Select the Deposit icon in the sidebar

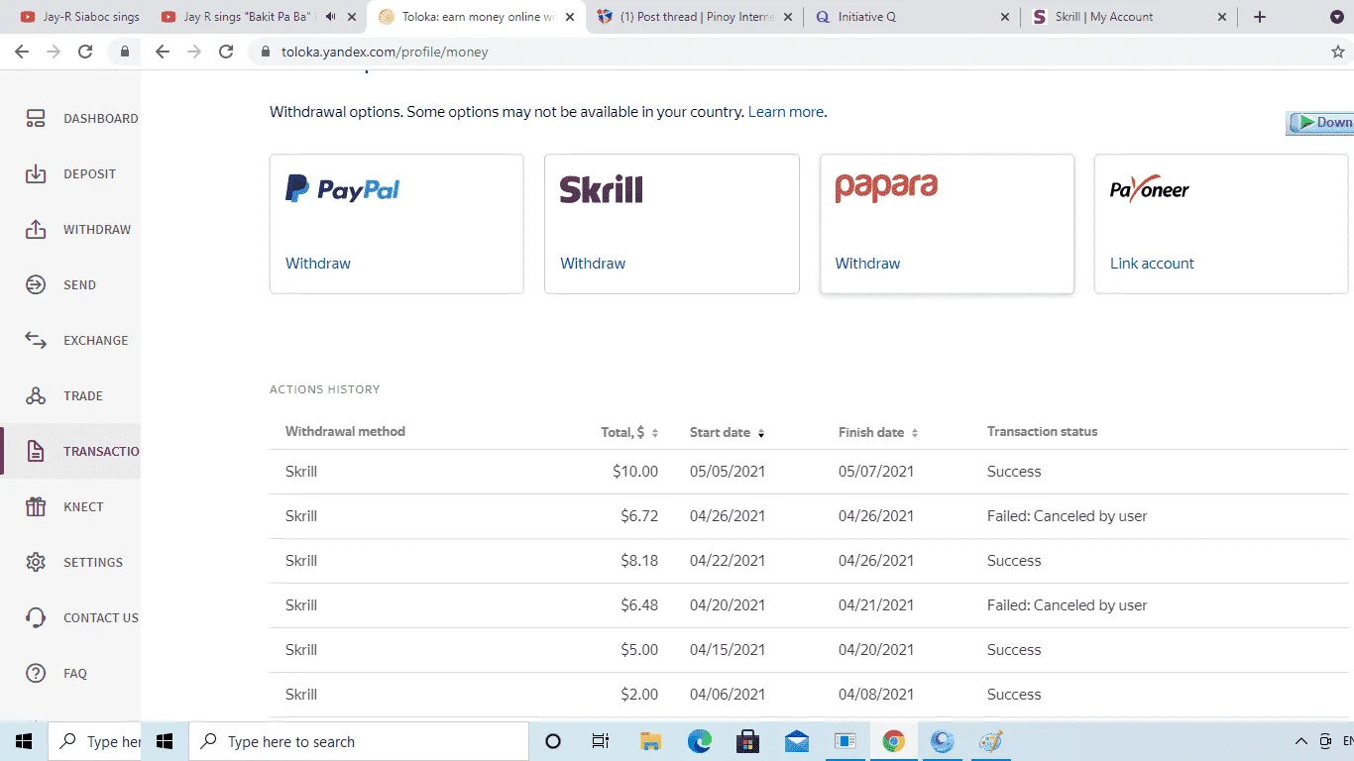click(x=36, y=174)
